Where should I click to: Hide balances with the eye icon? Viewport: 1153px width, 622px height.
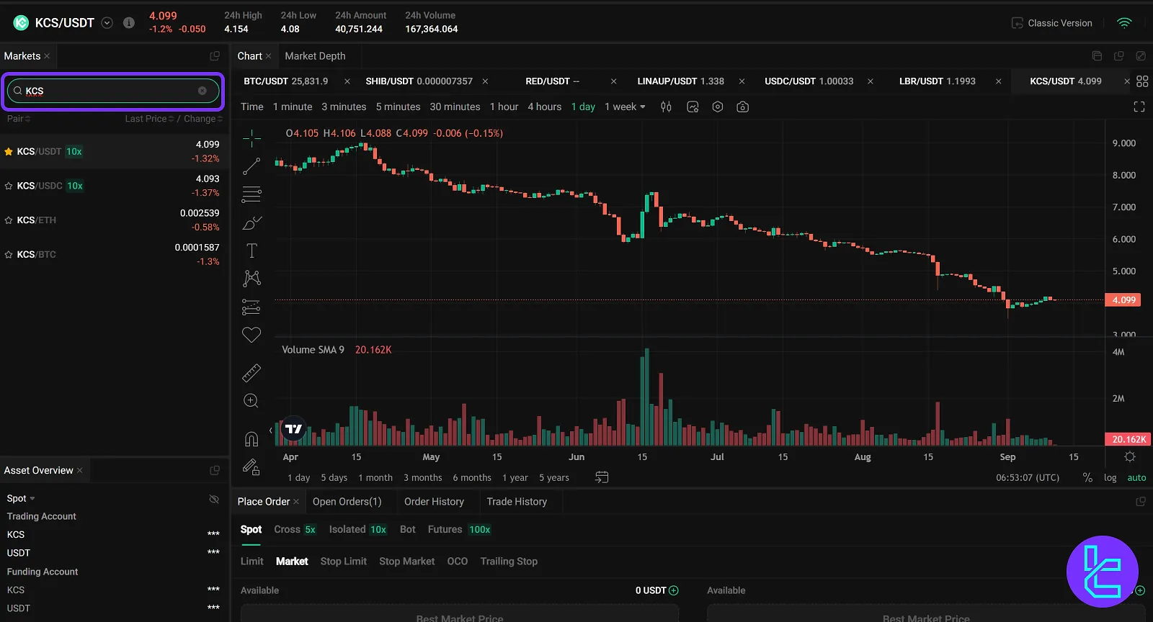pos(213,499)
